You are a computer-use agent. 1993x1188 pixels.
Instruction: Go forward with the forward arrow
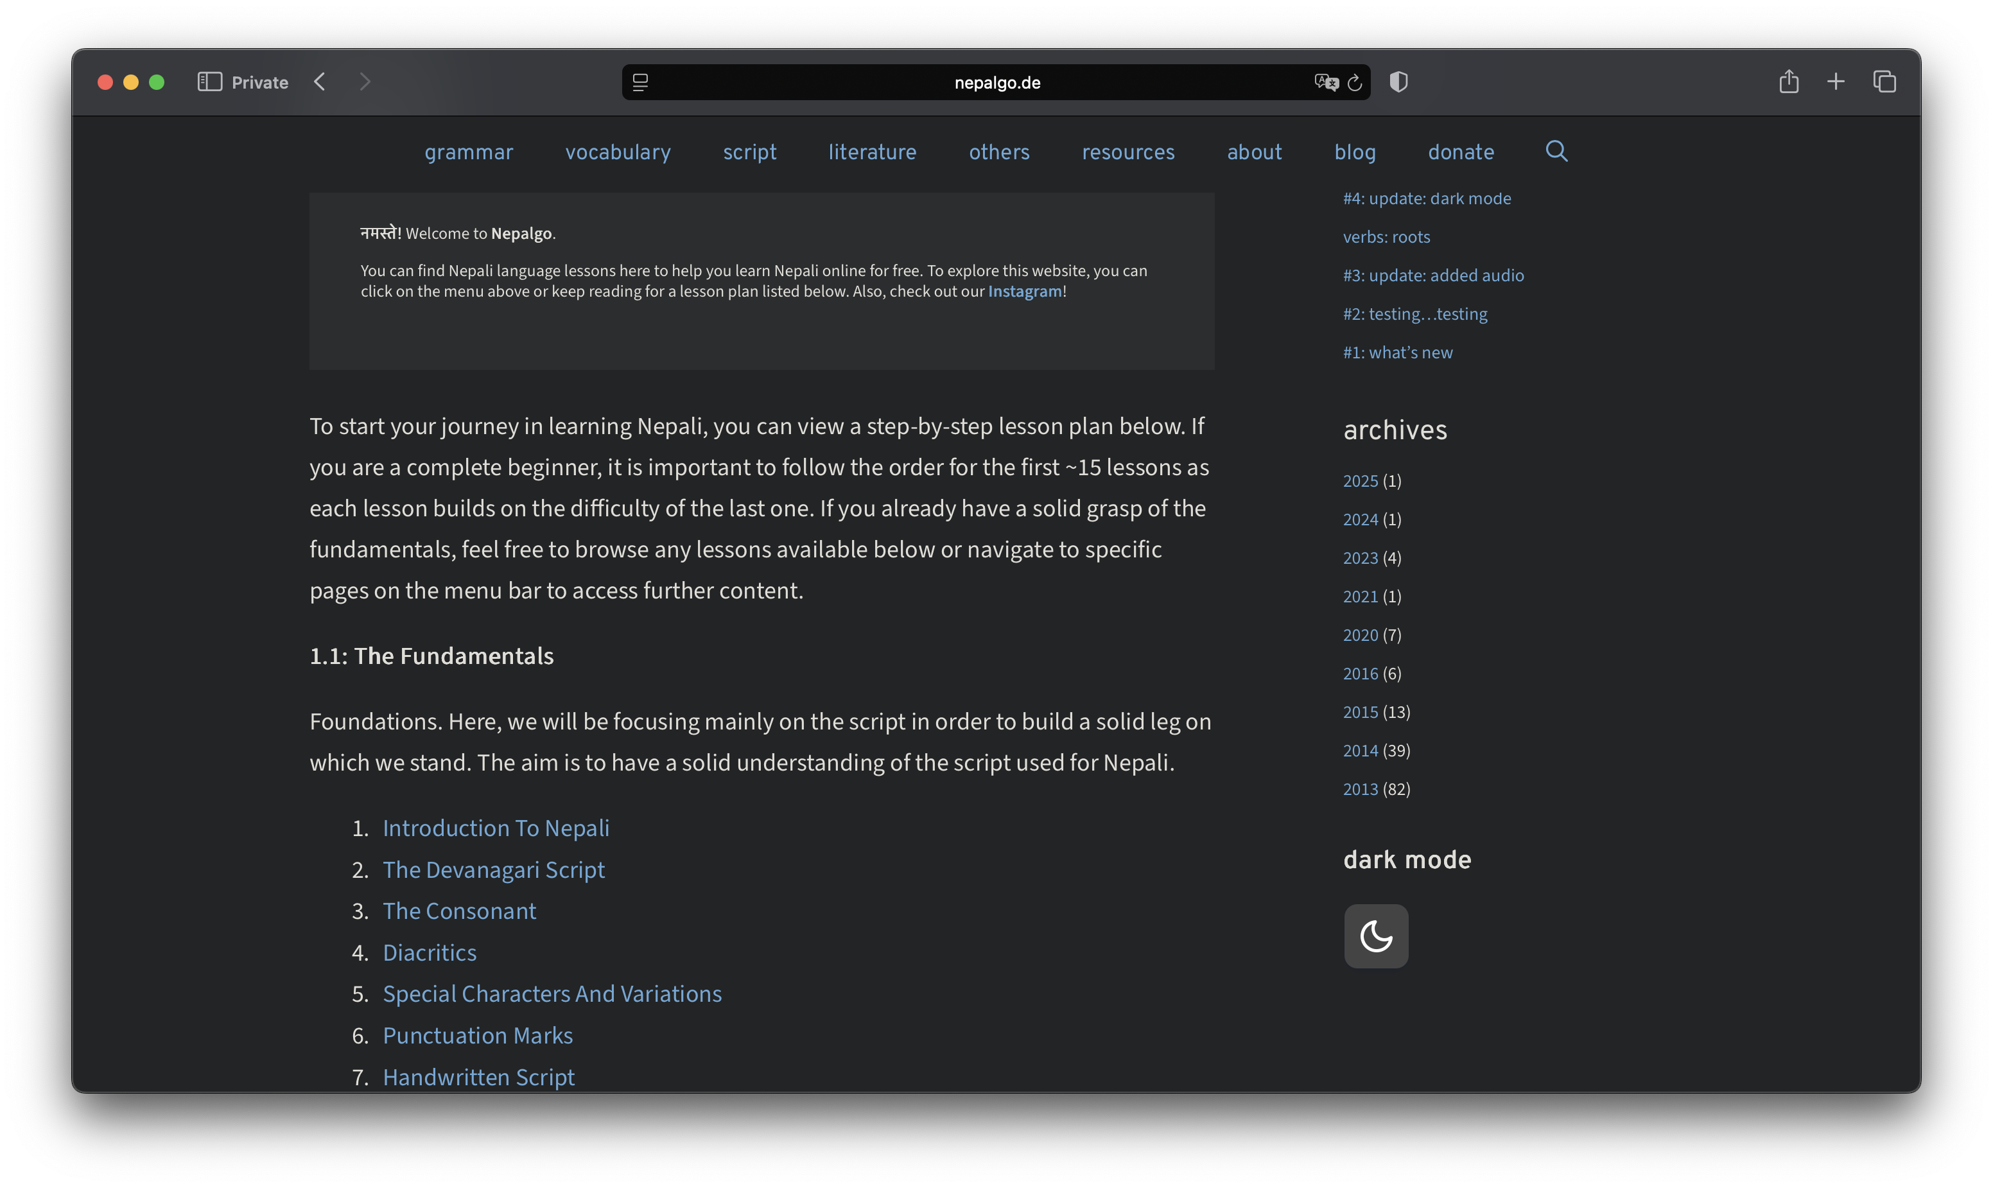point(365,82)
